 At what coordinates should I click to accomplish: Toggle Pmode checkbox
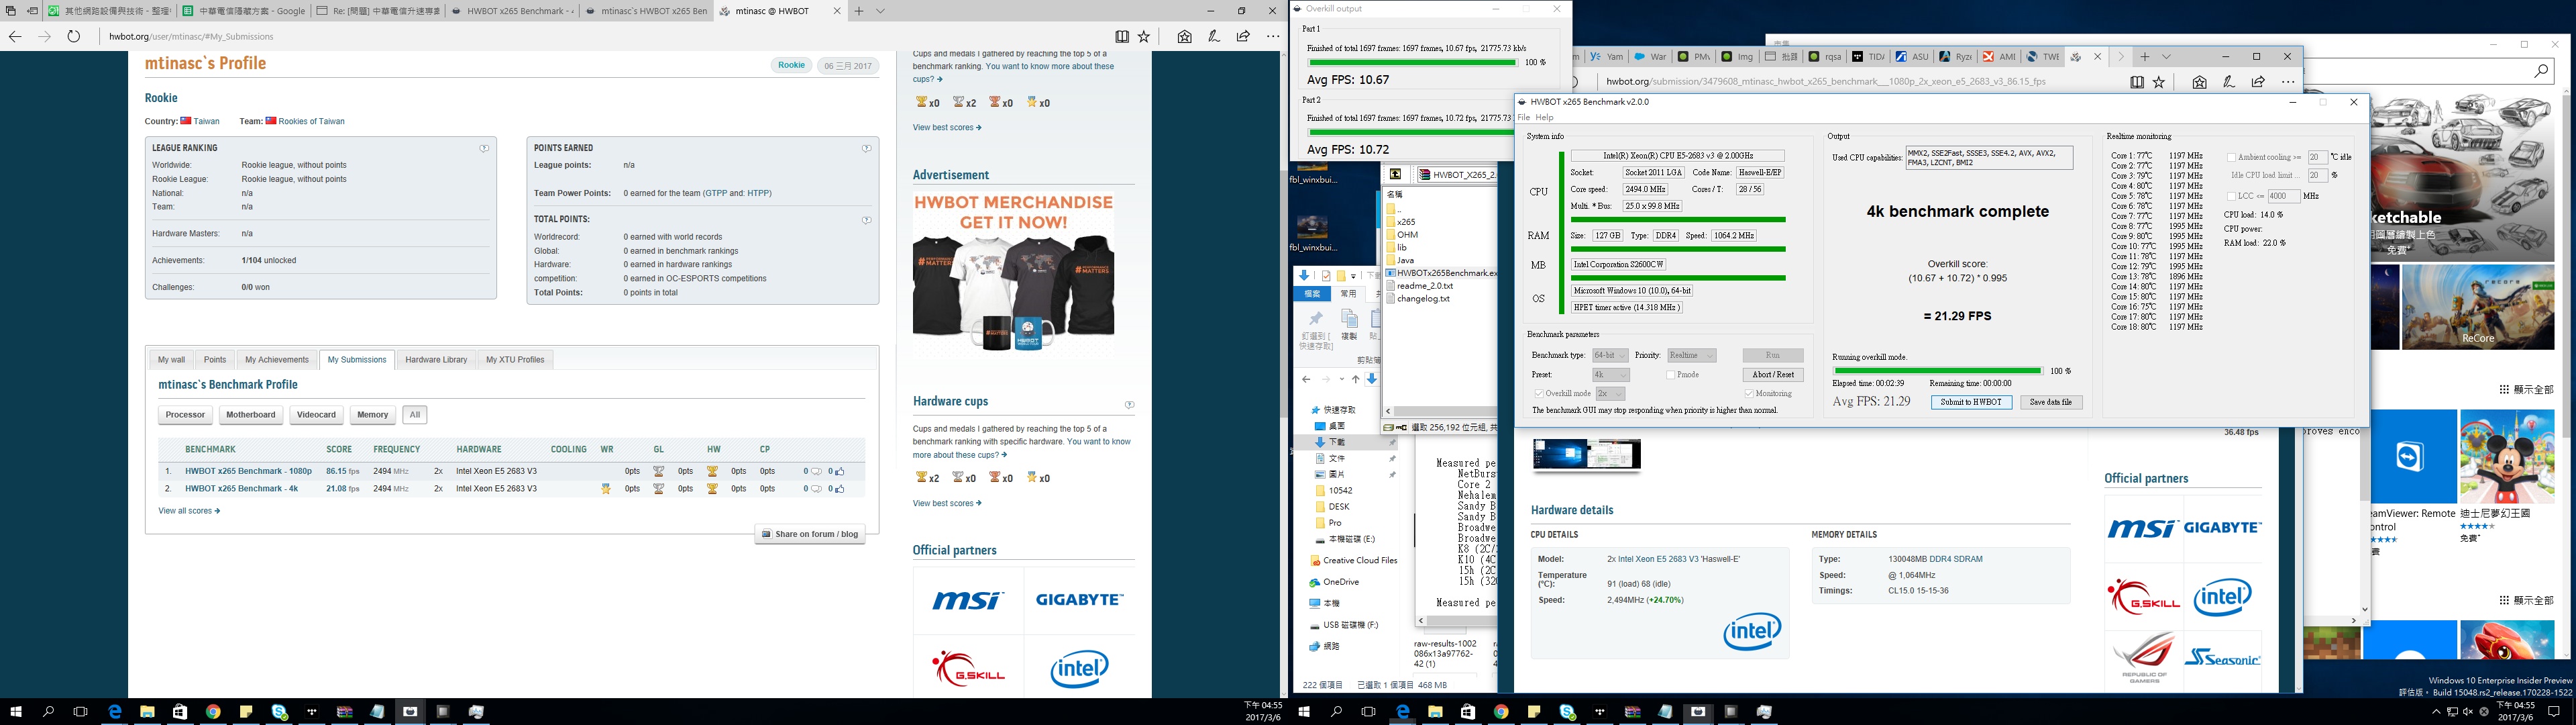click(x=1671, y=375)
